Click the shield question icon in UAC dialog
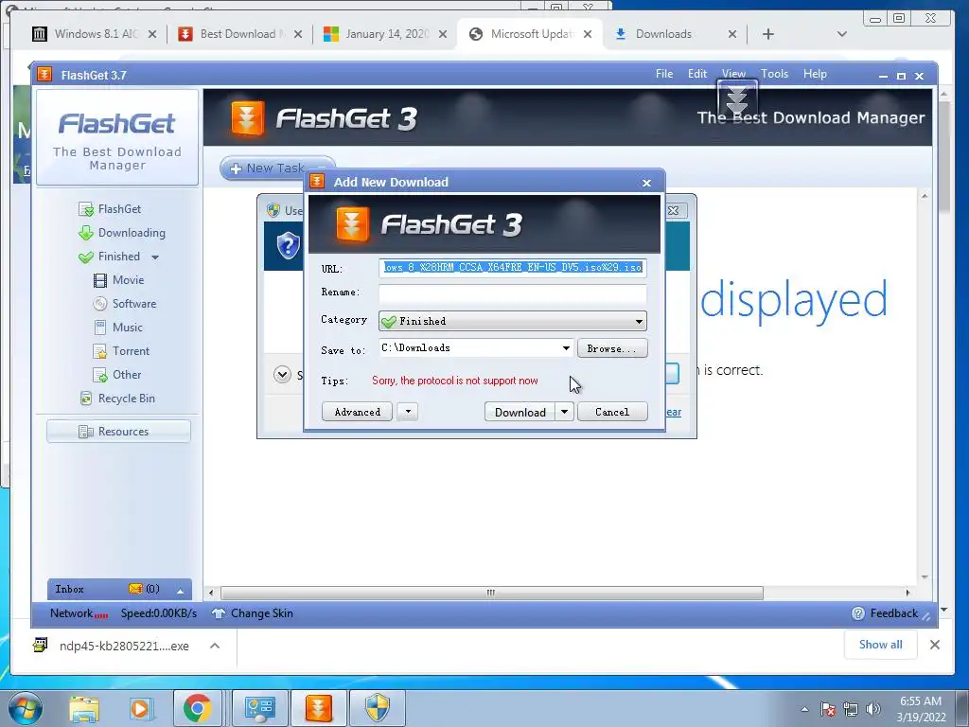The height and width of the screenshot is (727, 969). 288,245
